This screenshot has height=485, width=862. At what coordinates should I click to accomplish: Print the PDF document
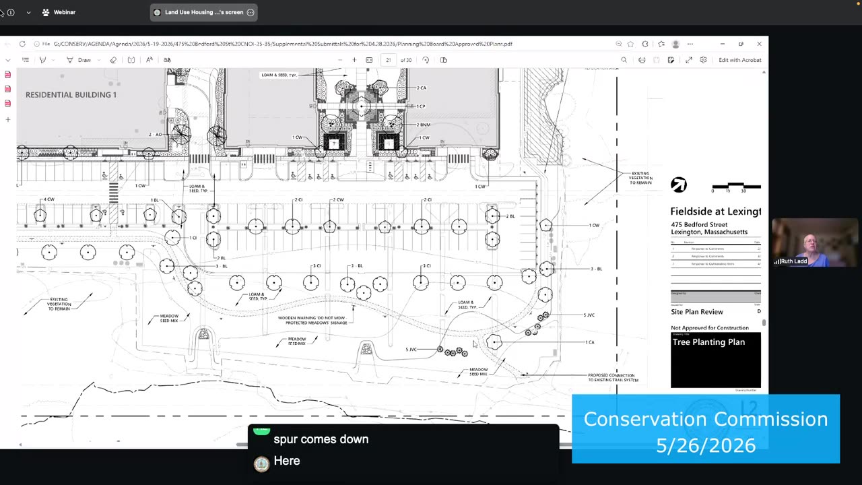(x=642, y=60)
